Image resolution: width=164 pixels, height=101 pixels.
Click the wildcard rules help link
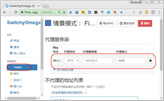pos(69,93)
